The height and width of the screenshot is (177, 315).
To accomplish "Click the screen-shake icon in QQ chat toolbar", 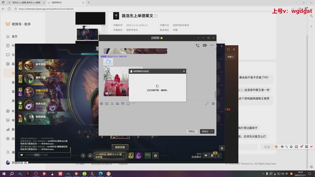I will [x=128, y=103].
